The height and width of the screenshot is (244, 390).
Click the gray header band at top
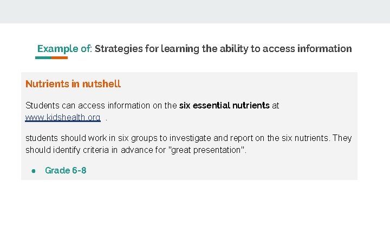(x=195, y=11)
